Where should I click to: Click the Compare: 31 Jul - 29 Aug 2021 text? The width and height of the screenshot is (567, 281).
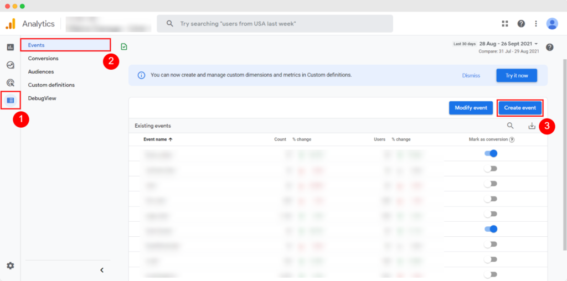[x=509, y=51]
